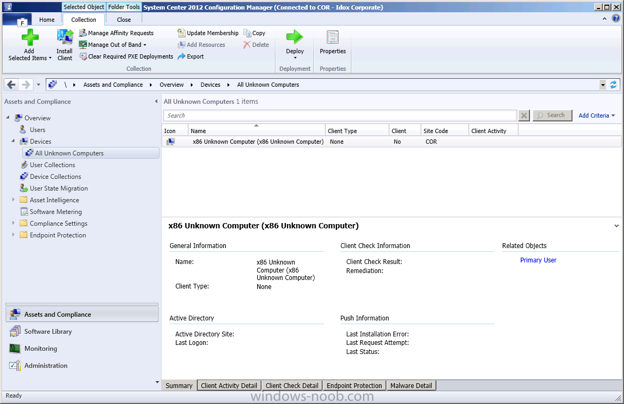This screenshot has height=404, width=624.
Task: Select All Unknown Computers tree node
Action: [91, 153]
